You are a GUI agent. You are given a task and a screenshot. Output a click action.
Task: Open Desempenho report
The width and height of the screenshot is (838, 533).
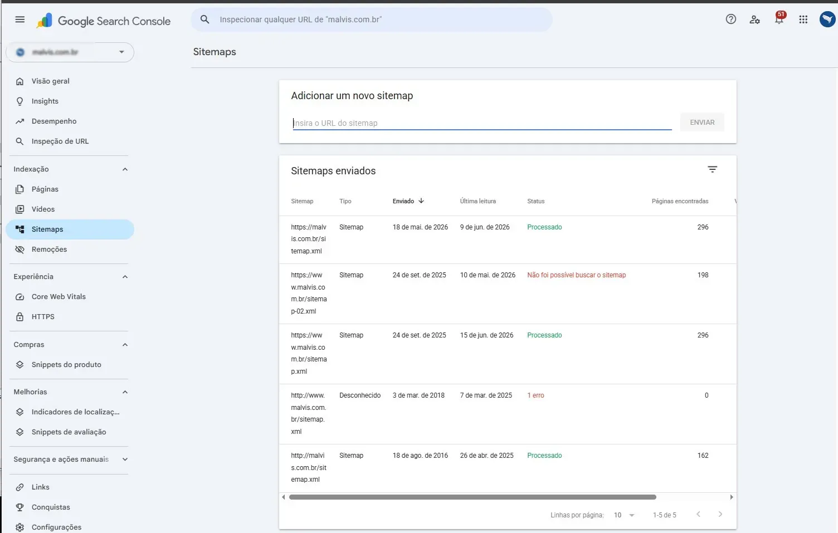tap(70, 121)
